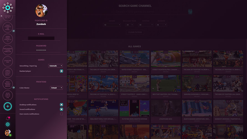The width and height of the screenshot is (247, 139).
Task: Toggle Desktop notifications checkbox
Action: pyautogui.click(x=61, y=105)
